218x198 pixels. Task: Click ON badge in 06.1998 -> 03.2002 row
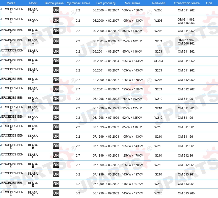pyautogui.click(x=56, y=99)
